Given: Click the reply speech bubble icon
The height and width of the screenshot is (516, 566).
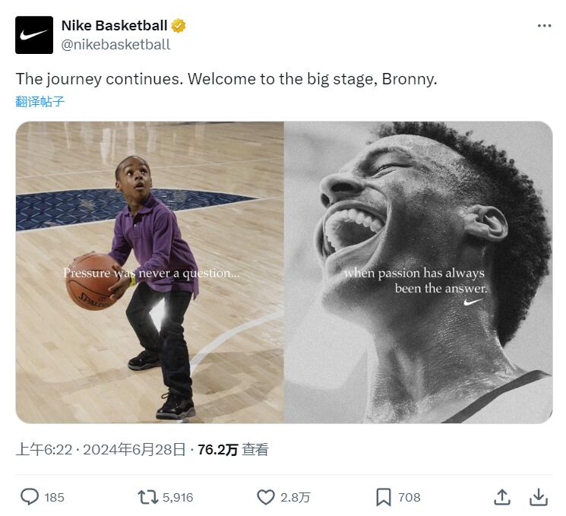Looking at the screenshot, I should [x=29, y=497].
